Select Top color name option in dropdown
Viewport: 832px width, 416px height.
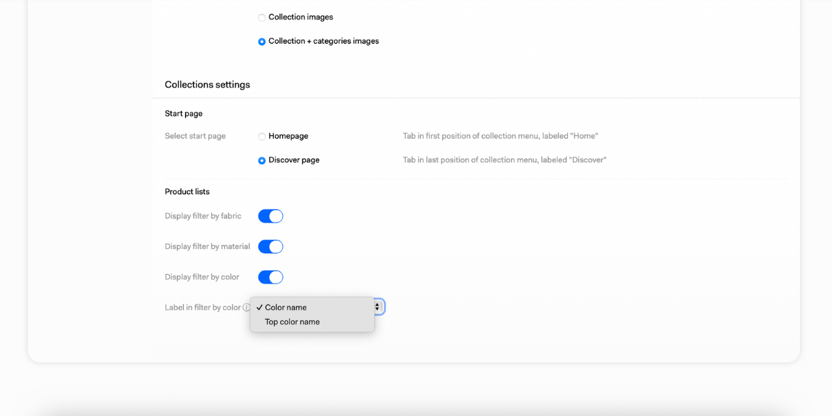(x=312, y=322)
